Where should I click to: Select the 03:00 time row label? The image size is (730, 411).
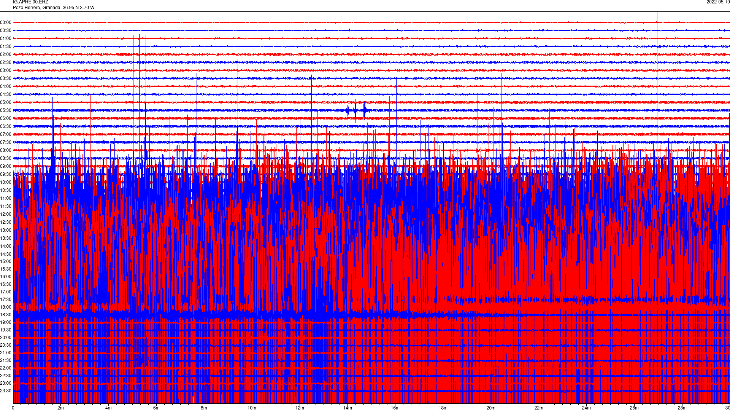[x=6, y=70]
